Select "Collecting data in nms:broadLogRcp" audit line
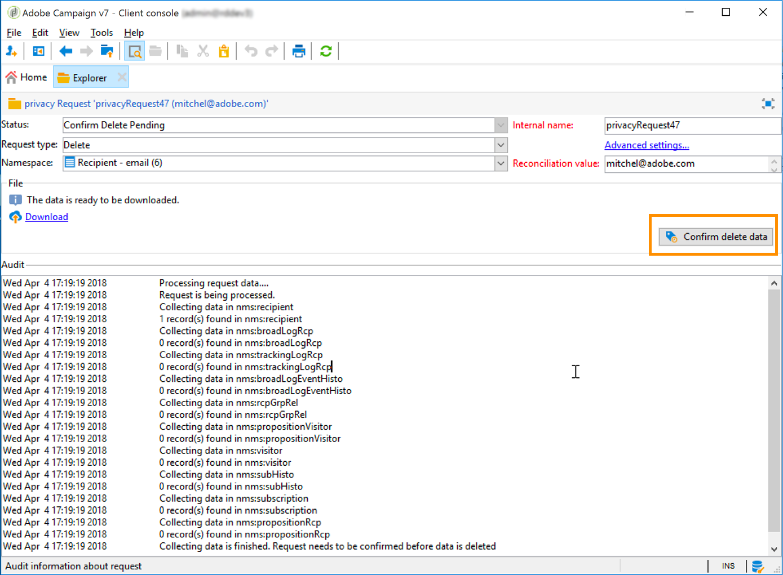Image resolution: width=783 pixels, height=575 pixels. pos(236,331)
